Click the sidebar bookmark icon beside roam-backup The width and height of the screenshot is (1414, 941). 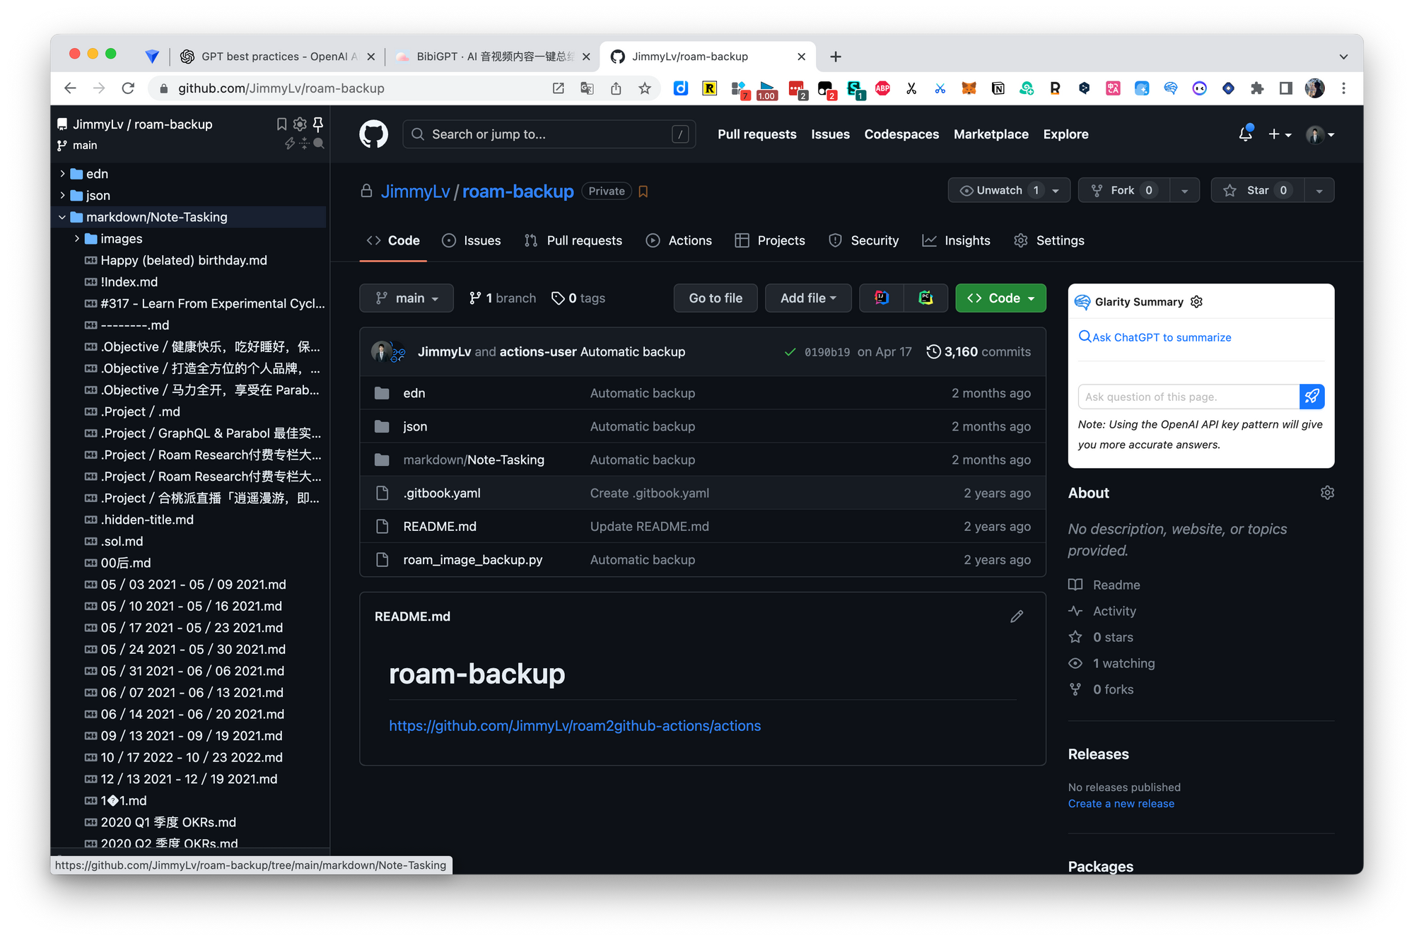281,124
